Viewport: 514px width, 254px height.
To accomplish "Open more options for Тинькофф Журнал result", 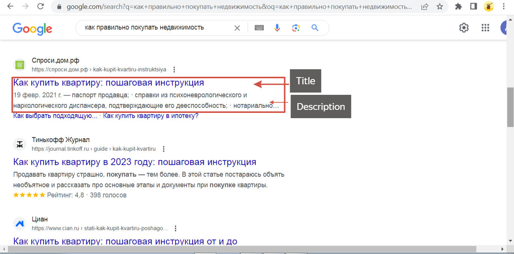I will click(x=163, y=149).
